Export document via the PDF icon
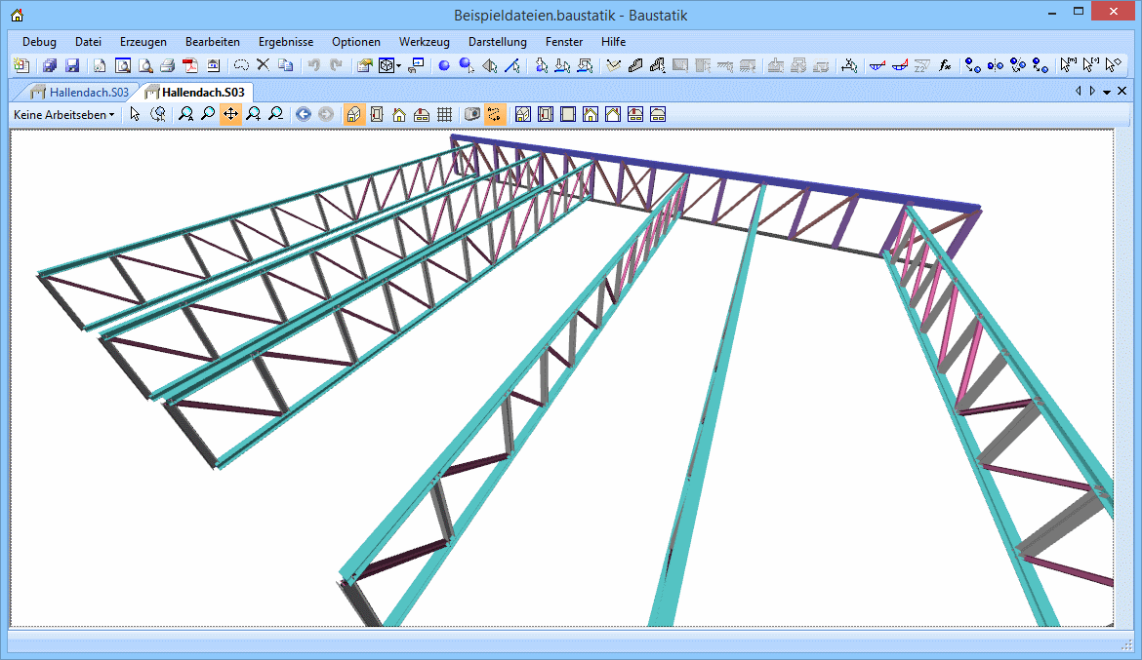 click(x=189, y=65)
